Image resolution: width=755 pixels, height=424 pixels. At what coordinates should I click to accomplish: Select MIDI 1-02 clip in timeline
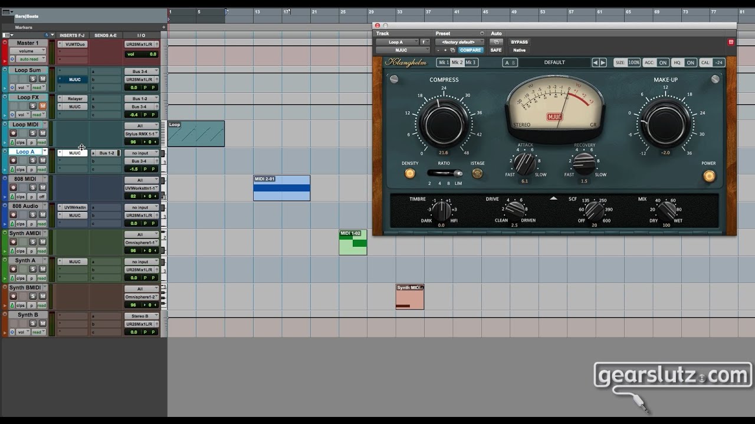353,242
